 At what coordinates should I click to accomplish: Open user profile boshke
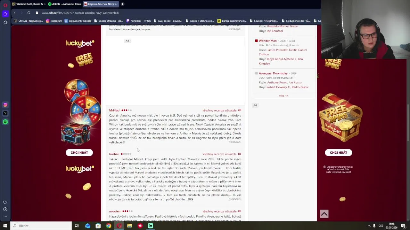click(x=114, y=154)
